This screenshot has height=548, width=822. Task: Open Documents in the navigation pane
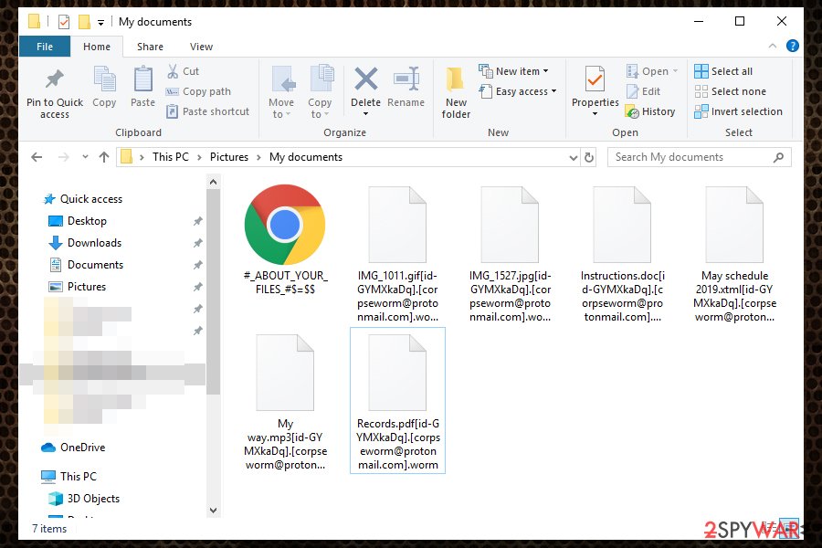tap(86, 265)
